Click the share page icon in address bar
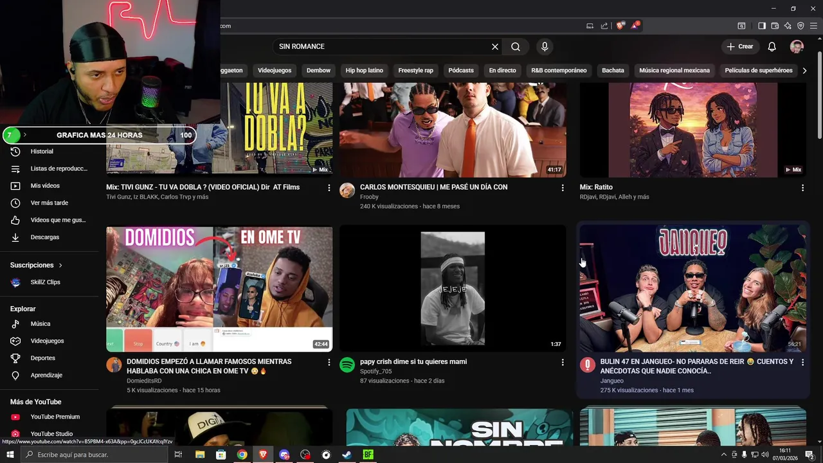The height and width of the screenshot is (463, 823). [604, 26]
